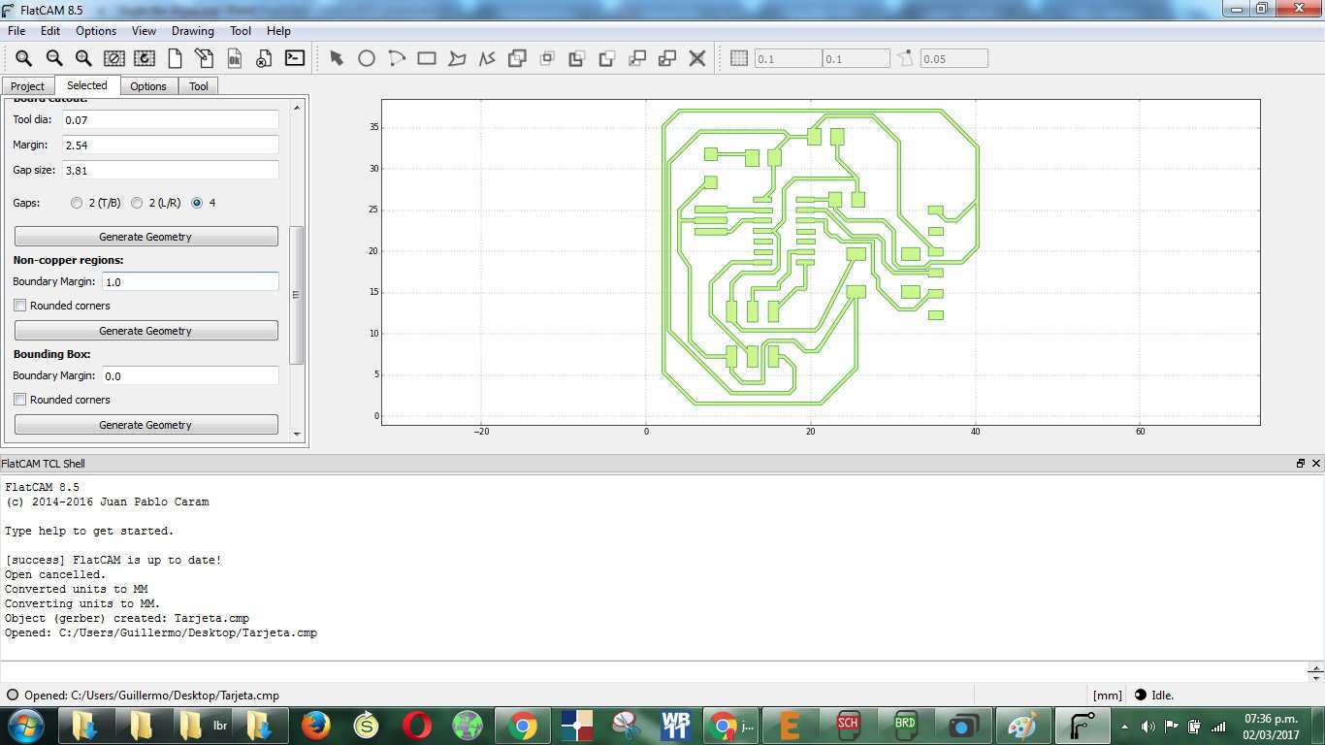This screenshot has height=745, width=1325.
Task: Select the 2 (L/R) gaps option
Action: tap(137, 203)
